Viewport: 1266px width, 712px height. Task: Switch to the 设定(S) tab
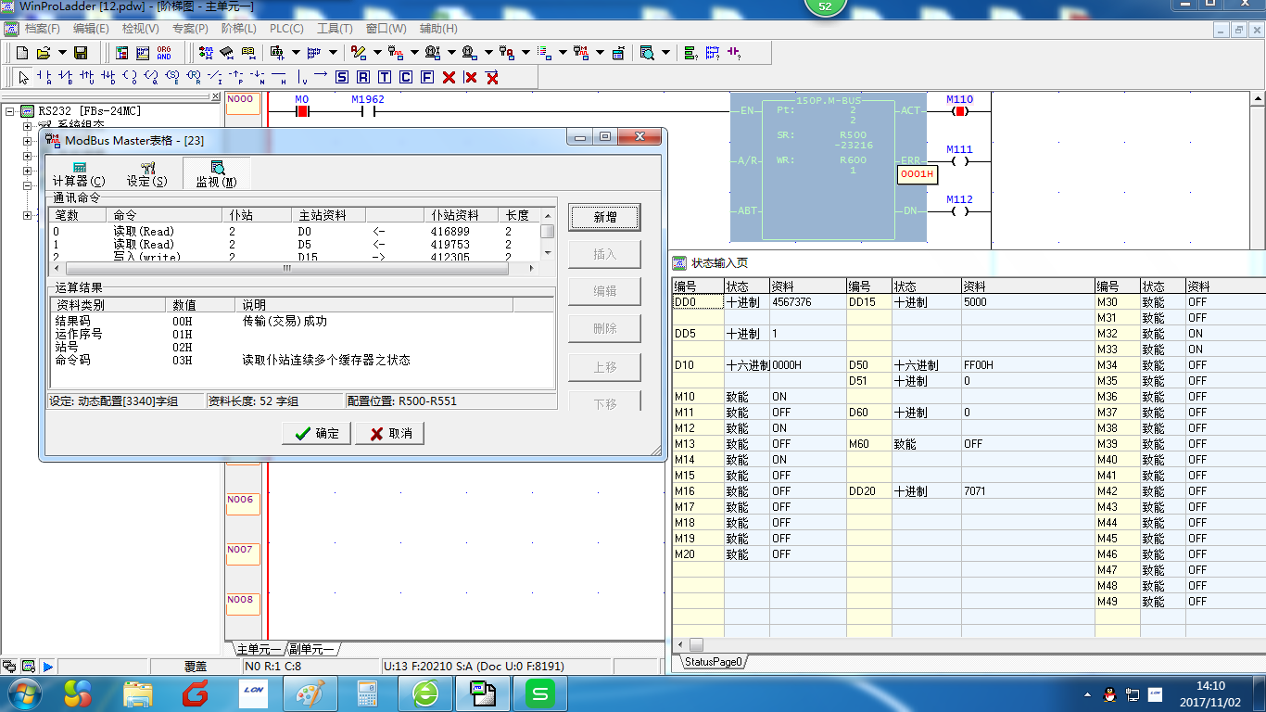coord(147,174)
